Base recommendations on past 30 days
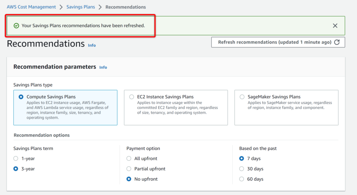357x195 pixels. point(242,169)
